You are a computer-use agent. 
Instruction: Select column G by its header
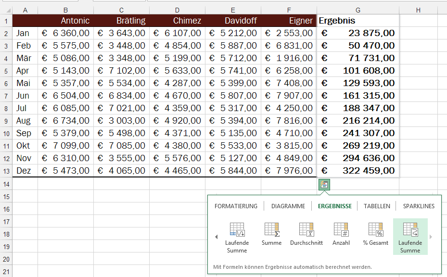tap(358, 10)
